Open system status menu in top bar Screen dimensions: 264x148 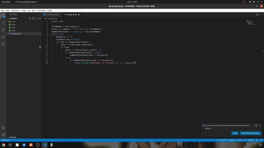(x=256, y=2)
